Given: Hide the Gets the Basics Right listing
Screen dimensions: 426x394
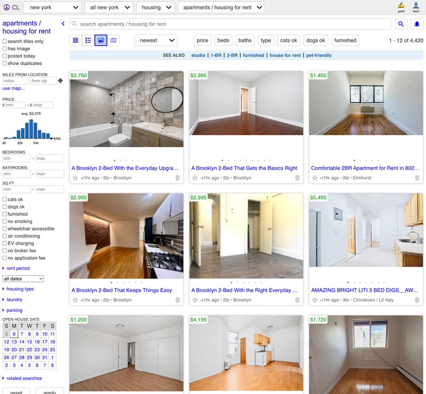Looking at the screenshot, I should [x=297, y=178].
